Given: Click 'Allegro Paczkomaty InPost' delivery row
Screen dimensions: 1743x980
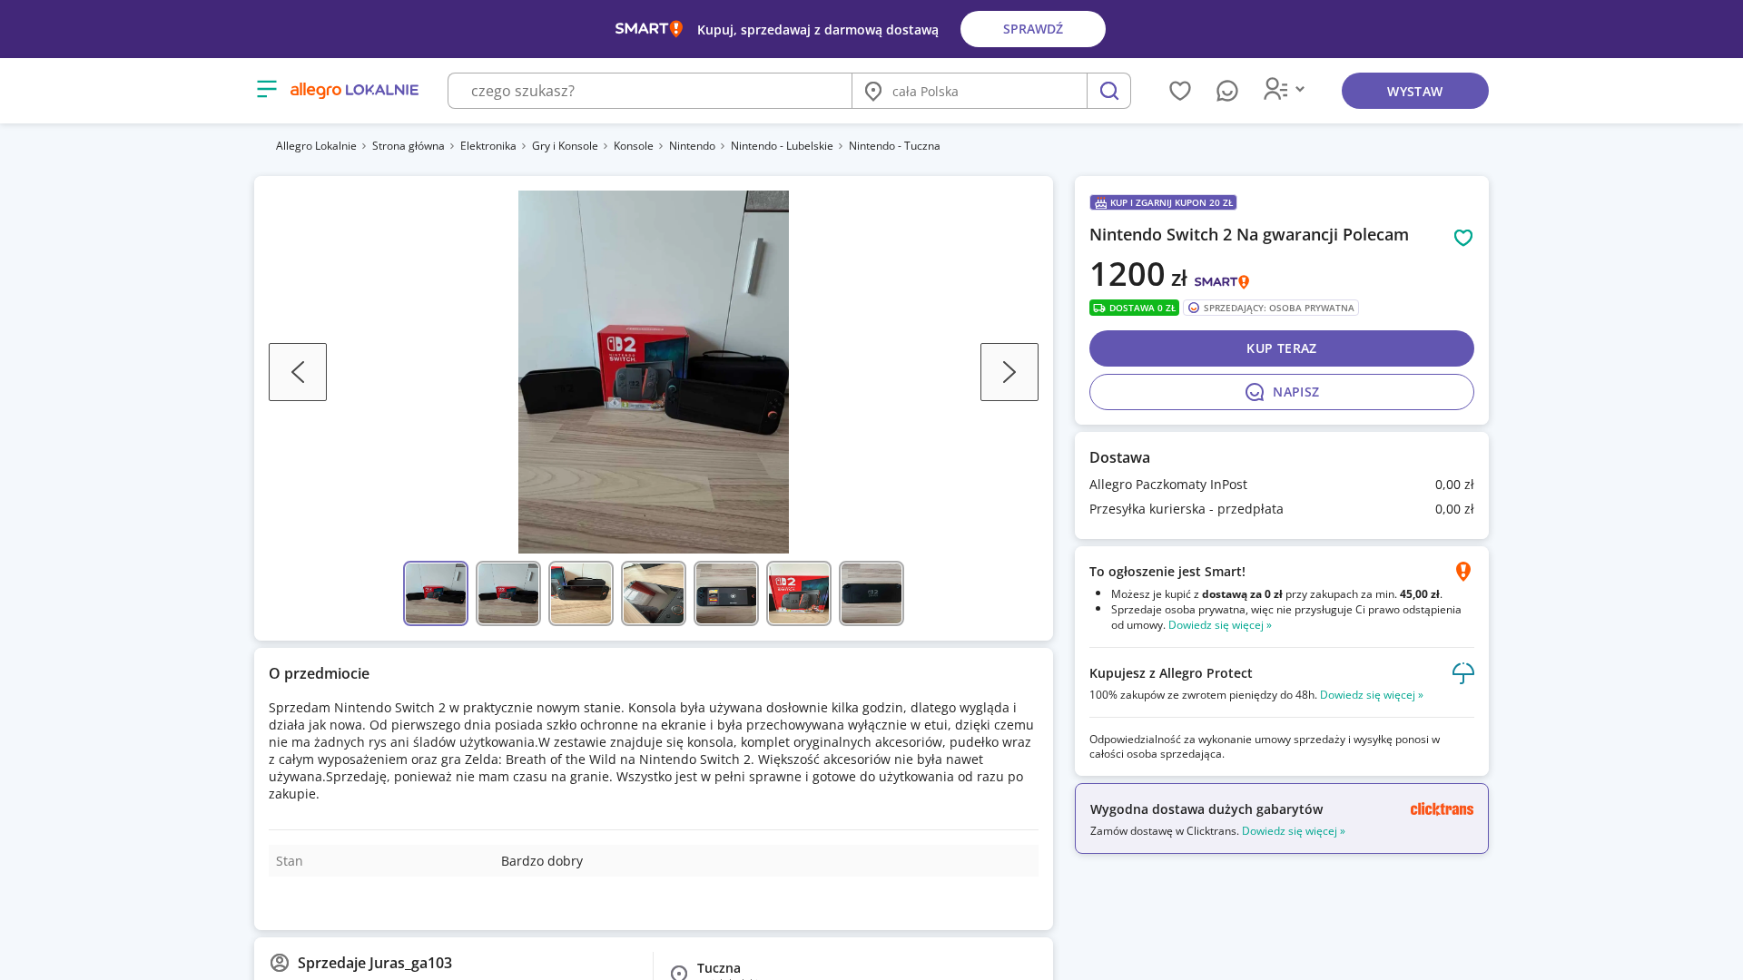Looking at the screenshot, I should point(1281,485).
